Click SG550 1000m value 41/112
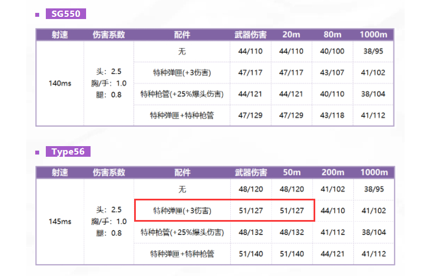 373,115
